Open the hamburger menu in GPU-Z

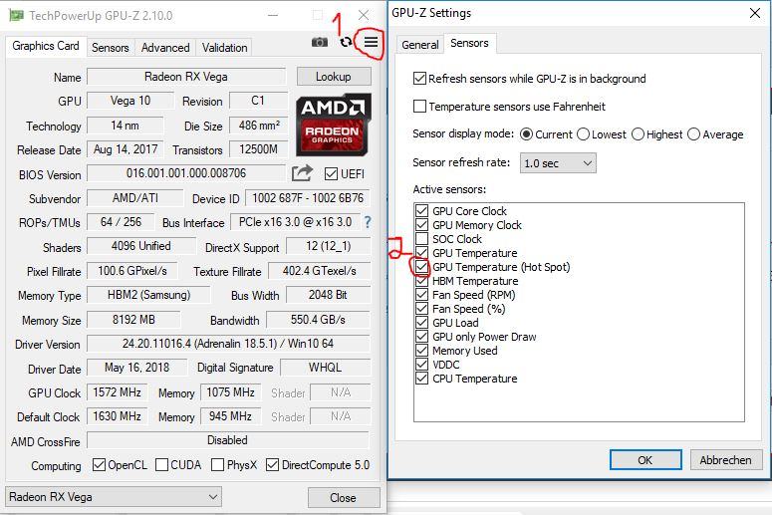coord(372,42)
